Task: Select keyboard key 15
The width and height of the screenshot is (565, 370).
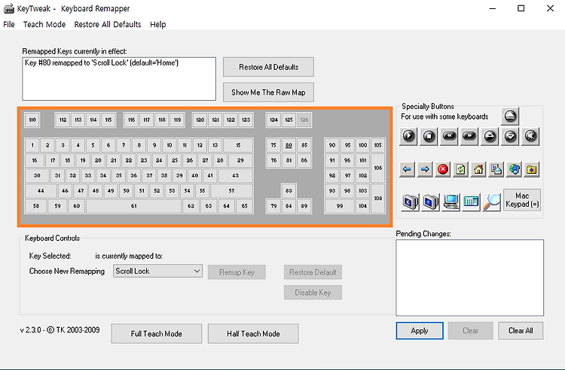Action: [x=238, y=145]
